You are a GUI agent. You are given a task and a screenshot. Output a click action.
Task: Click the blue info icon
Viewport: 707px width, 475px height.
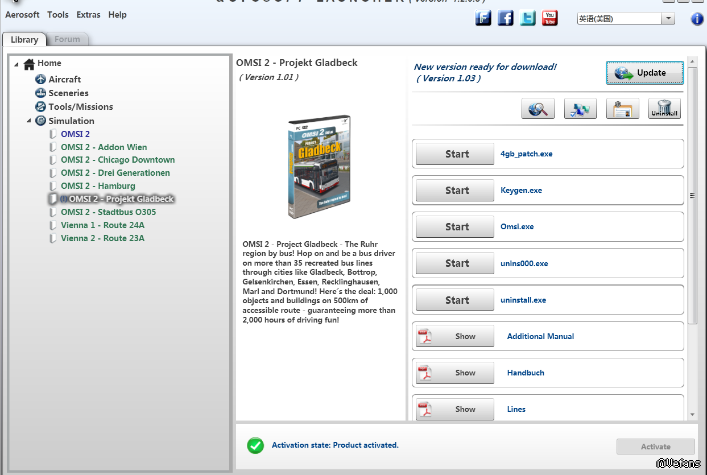[x=697, y=19]
